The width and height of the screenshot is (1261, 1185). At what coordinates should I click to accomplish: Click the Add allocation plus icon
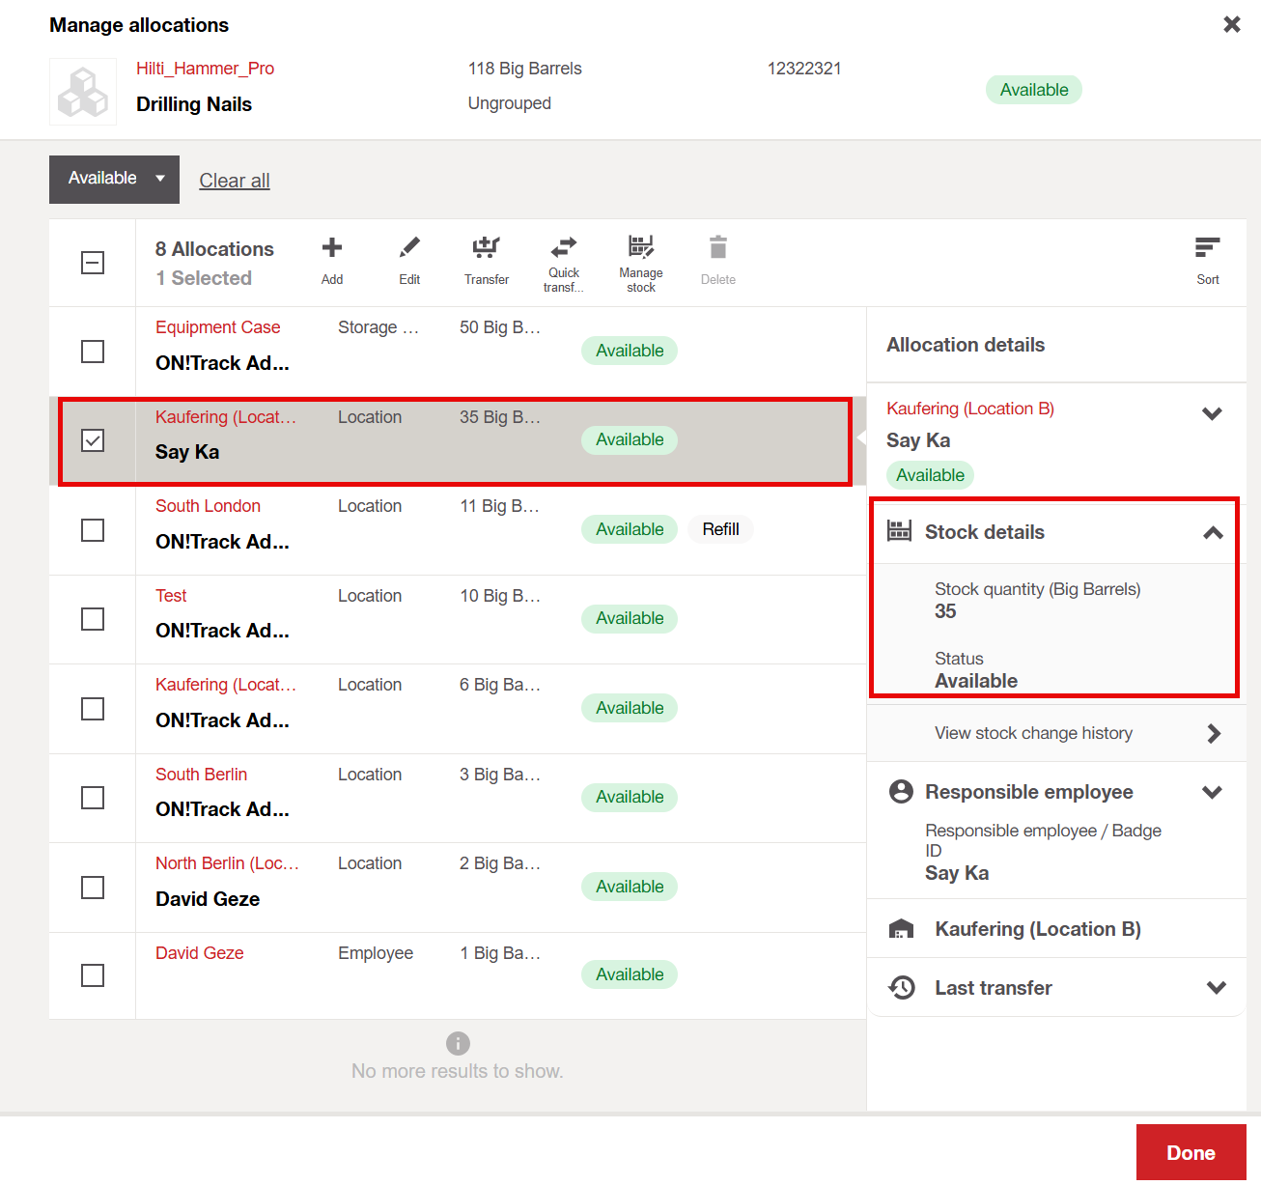332,249
